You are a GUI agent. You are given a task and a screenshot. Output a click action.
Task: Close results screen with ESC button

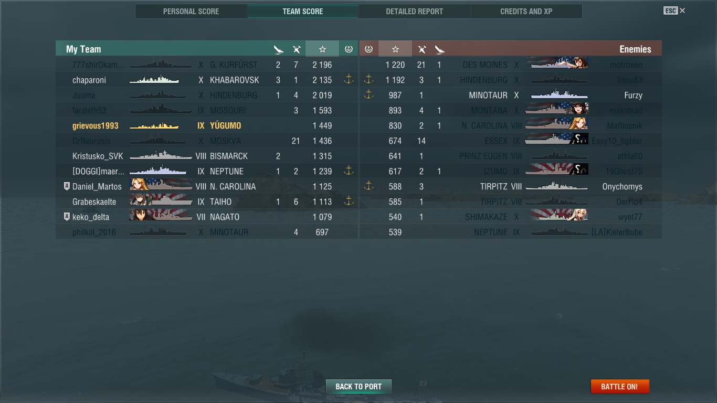[674, 10]
